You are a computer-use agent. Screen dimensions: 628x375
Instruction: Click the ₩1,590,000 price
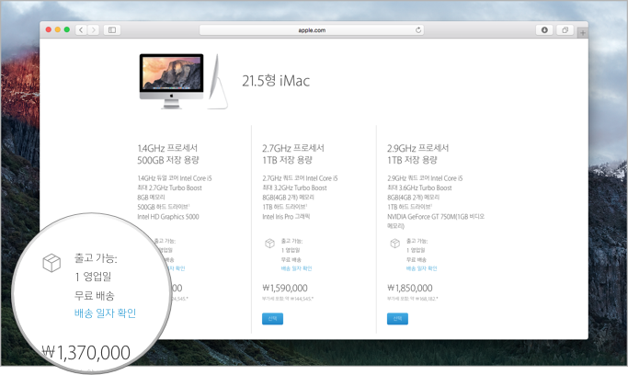pos(285,289)
